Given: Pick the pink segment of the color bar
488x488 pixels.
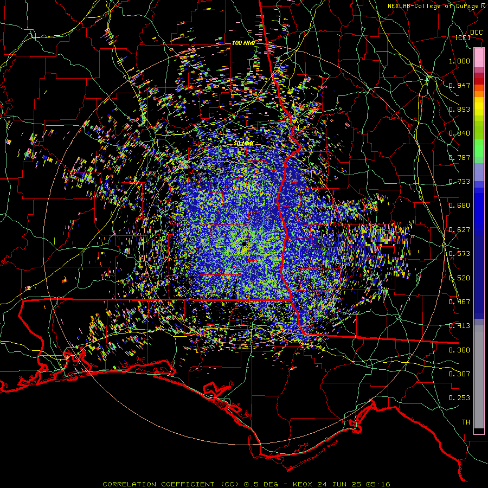Looking at the screenshot, I should point(479,58).
